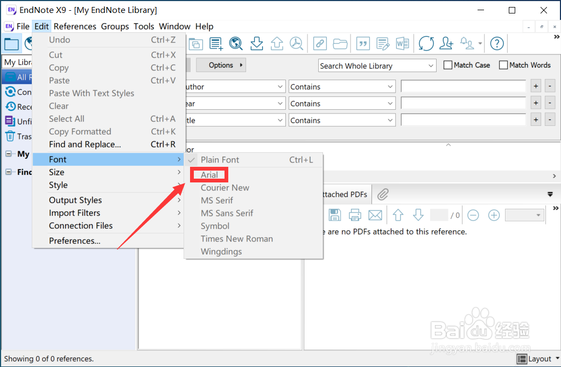Open Layout menu in status bar
The height and width of the screenshot is (367, 561).
point(538,359)
